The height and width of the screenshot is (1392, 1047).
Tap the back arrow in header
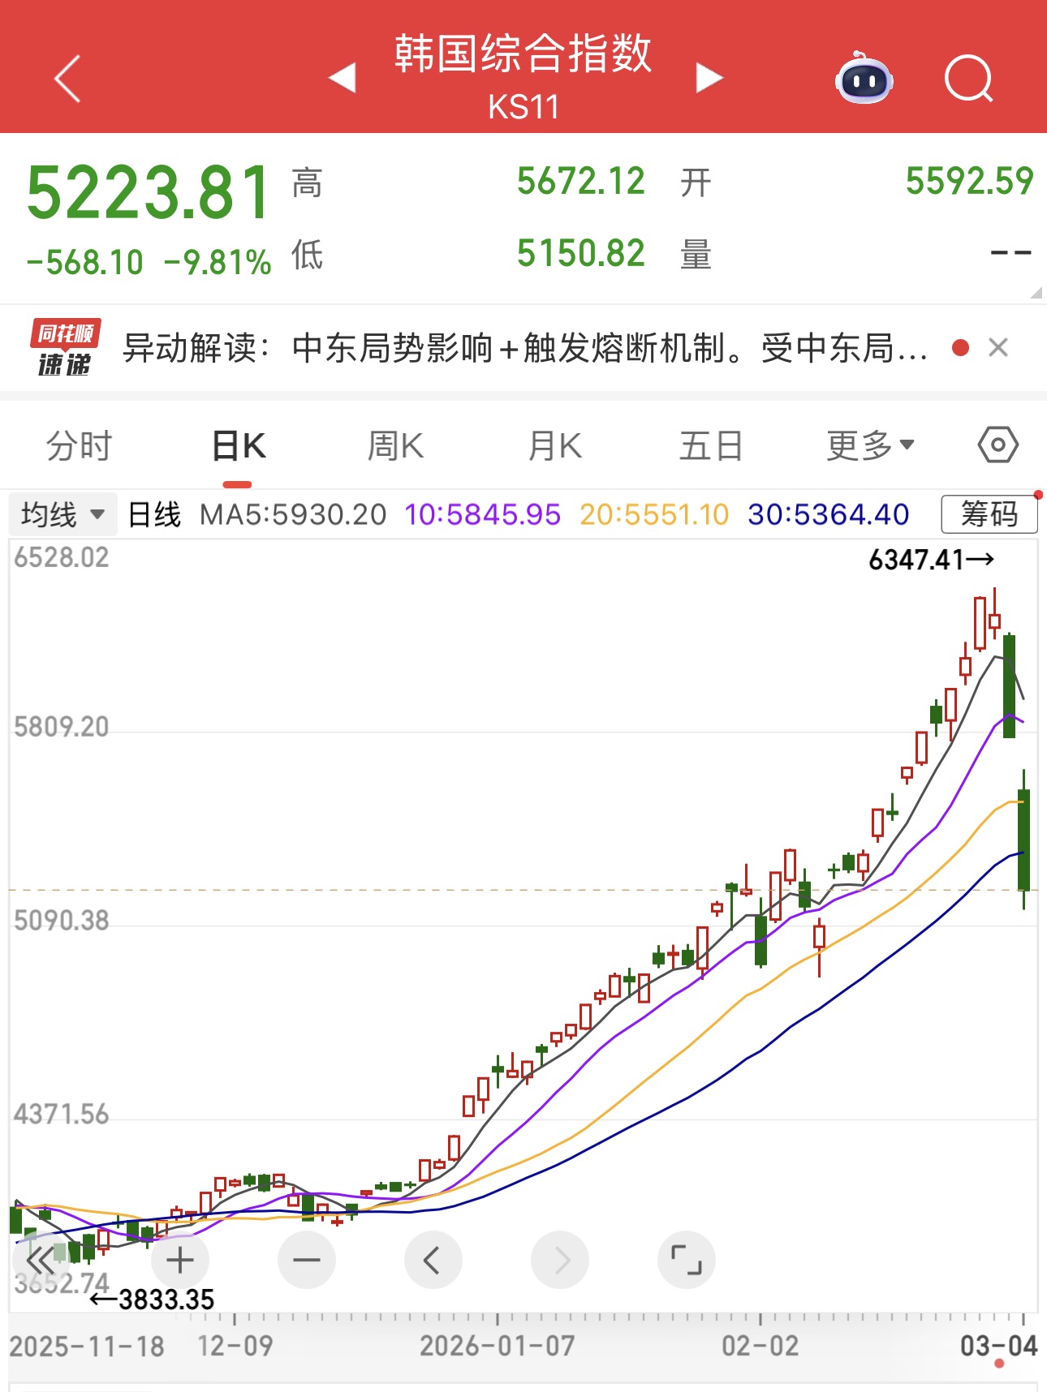pyautogui.click(x=68, y=79)
